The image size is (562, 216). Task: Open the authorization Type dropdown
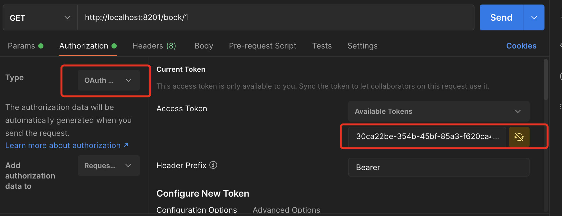point(109,80)
